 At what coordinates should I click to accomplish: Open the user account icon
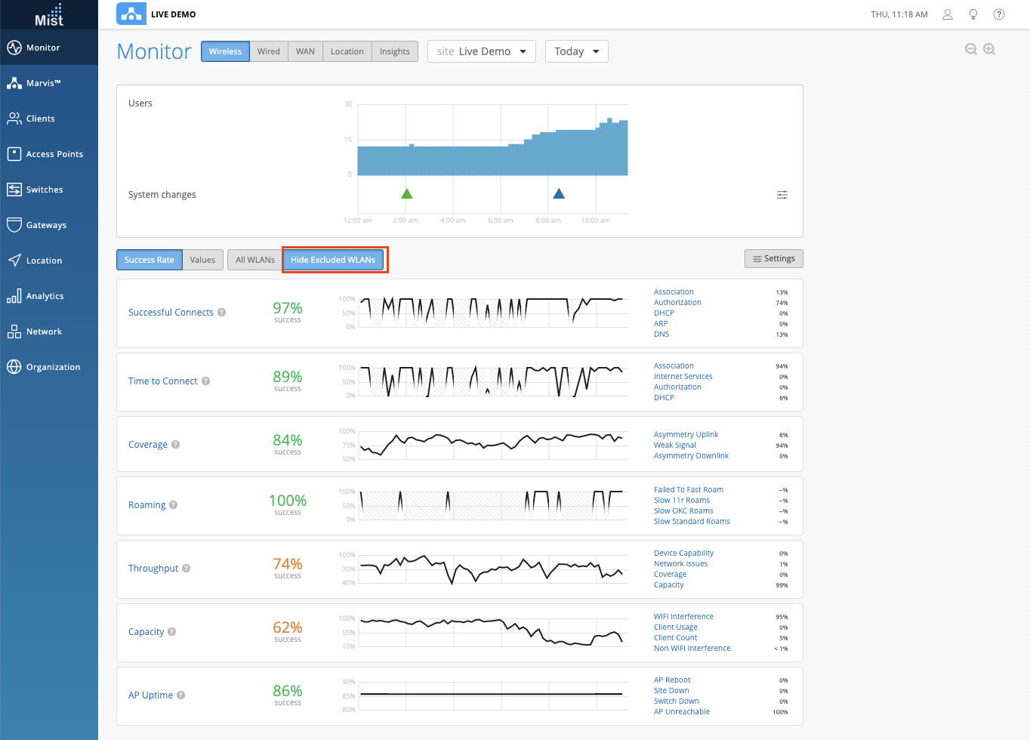point(947,14)
